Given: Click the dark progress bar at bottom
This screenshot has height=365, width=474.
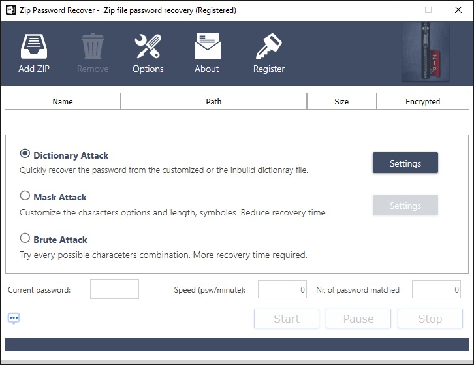Looking at the screenshot, I should pyautogui.click(x=237, y=345).
